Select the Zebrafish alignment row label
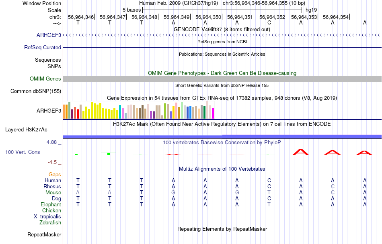This screenshot has height=244, width=382. (x=50, y=222)
